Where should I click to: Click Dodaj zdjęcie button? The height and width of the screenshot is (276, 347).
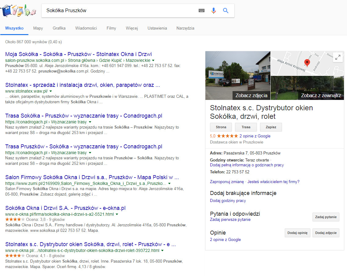[326, 233]
